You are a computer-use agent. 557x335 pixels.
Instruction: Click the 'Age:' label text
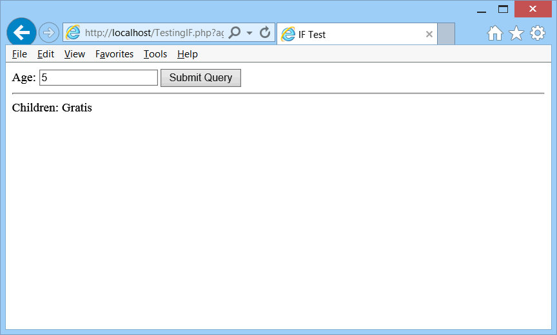24,77
